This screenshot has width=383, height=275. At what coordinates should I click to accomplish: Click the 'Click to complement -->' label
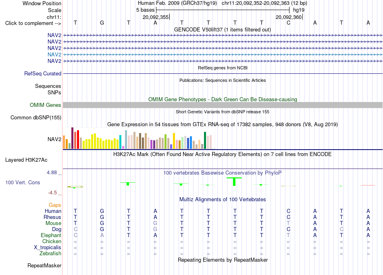(33, 23)
